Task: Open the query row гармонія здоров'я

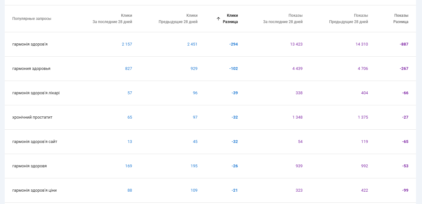Action: pos(30,44)
